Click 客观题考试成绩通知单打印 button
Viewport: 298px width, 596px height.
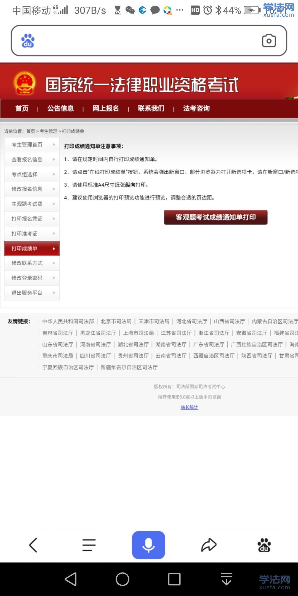point(216,217)
